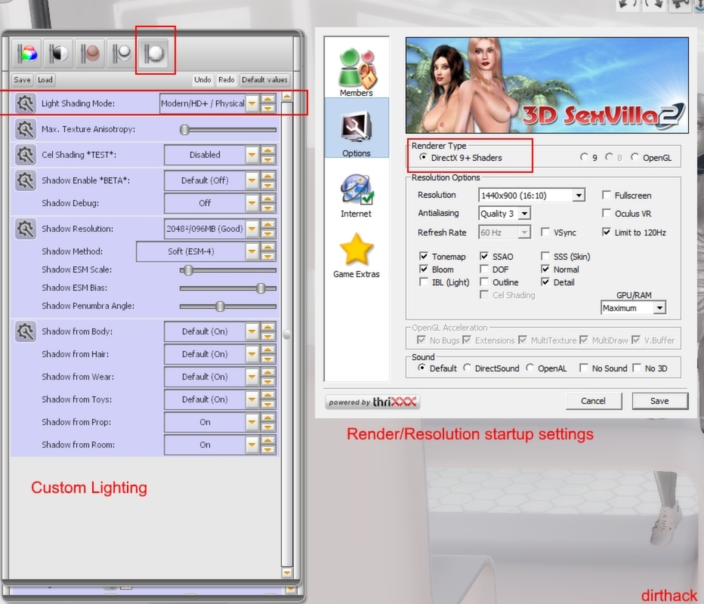Open the skin-tone sphere lighting tab icon
The image size is (704, 604).
coord(90,54)
